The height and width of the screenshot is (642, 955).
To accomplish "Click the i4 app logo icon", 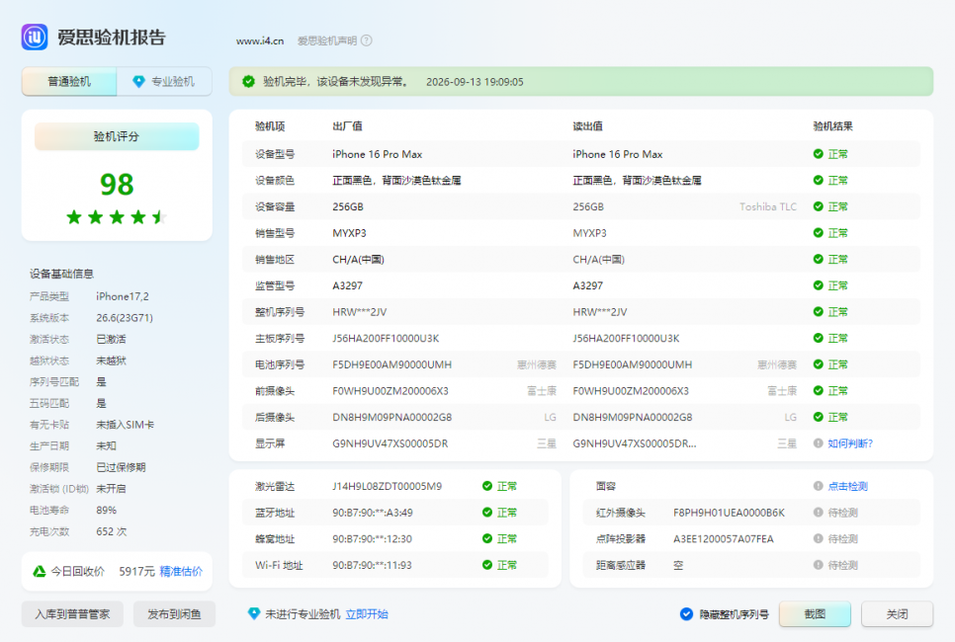I will [35, 38].
